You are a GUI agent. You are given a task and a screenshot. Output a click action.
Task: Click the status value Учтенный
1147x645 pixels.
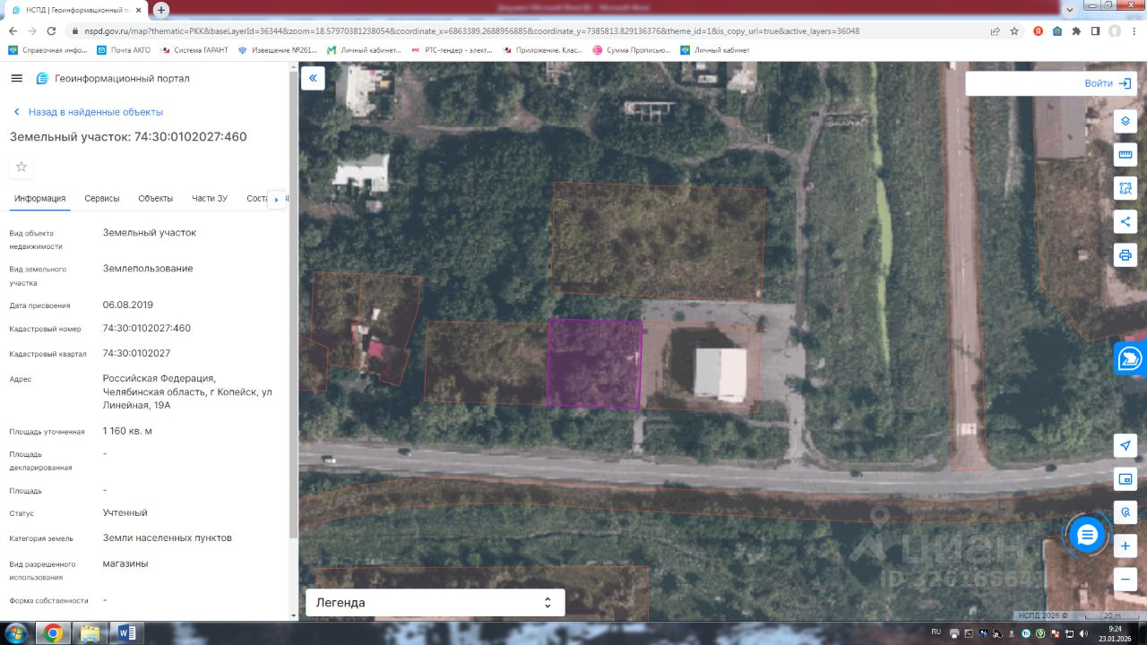tap(125, 513)
